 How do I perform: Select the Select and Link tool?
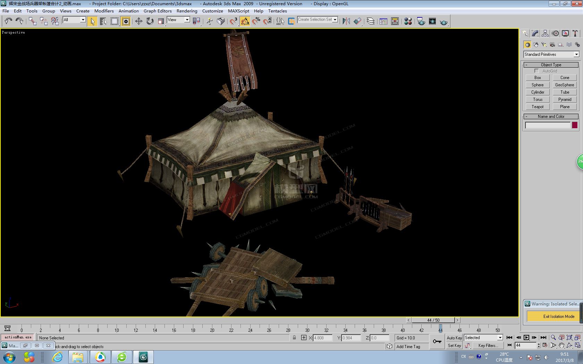tap(33, 21)
